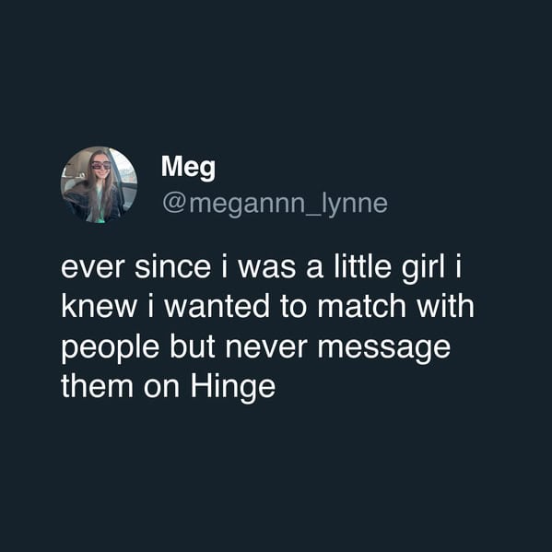Click the line 'people but never message'
This screenshot has width=552, height=552.
[256, 348]
